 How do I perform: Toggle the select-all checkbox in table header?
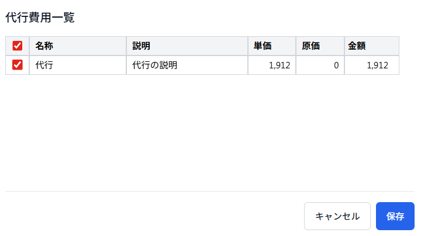pyautogui.click(x=18, y=46)
